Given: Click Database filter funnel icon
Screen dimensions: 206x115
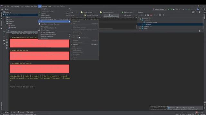Looking at the screenshot, I should pyautogui.click(x=164, y=15).
